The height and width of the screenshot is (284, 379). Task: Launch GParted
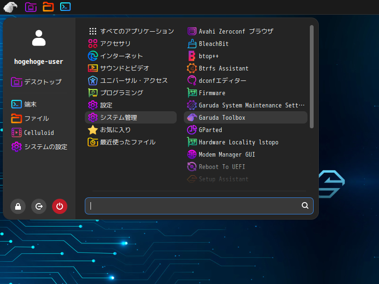tap(245, 130)
